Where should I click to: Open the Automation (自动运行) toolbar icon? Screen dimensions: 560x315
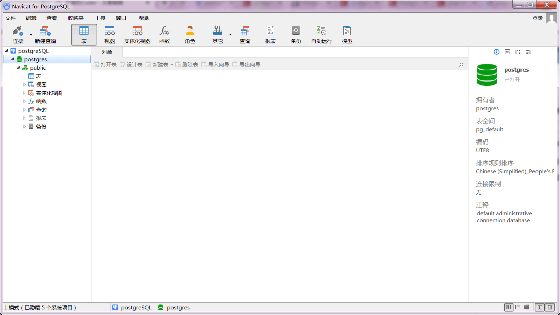[322, 35]
